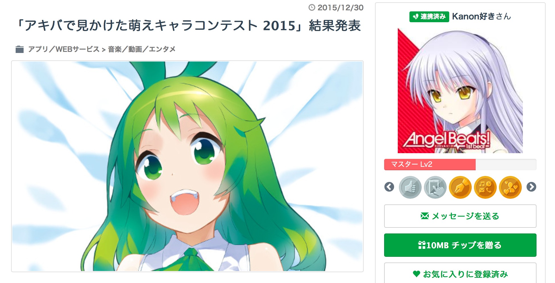Click the gold hearts people badge

pyautogui.click(x=510, y=187)
